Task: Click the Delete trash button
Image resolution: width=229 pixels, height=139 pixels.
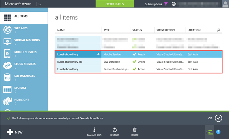Action: coord(135,132)
